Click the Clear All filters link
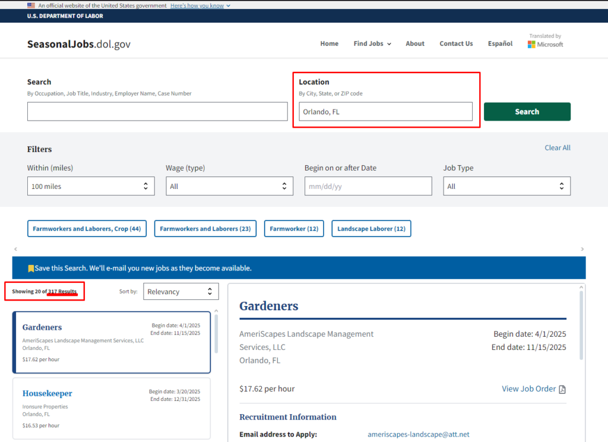 [x=557, y=148]
